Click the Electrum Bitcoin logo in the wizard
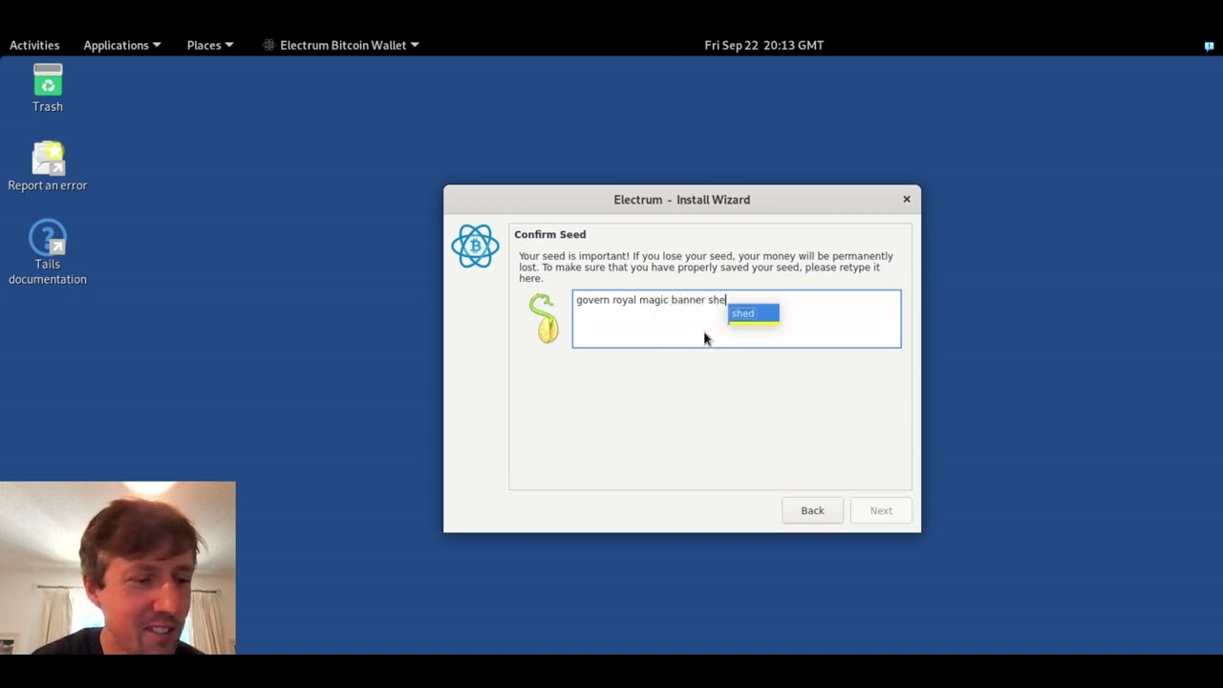The image size is (1223, 688). [x=475, y=247]
